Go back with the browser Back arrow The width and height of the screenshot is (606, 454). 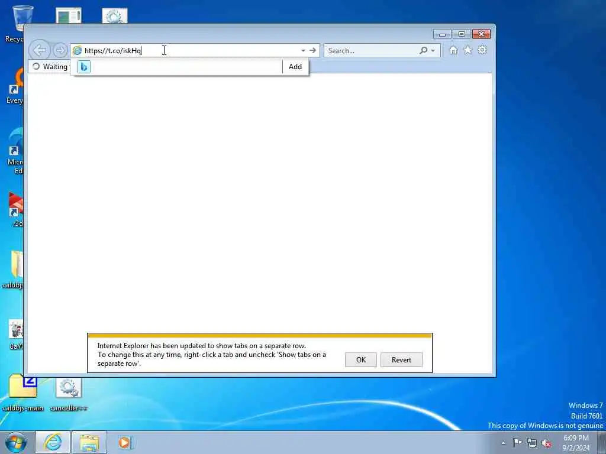40,50
